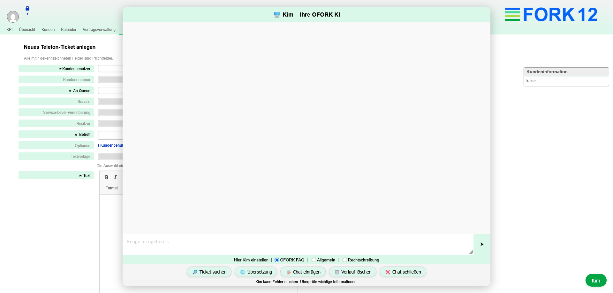The height and width of the screenshot is (293, 613).
Task: Select the Allgemein radio option
Action: click(314, 260)
